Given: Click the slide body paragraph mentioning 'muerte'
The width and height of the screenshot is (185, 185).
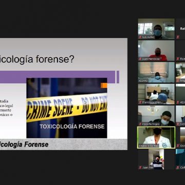Looking at the screenshot, I should [x=6, y=108].
